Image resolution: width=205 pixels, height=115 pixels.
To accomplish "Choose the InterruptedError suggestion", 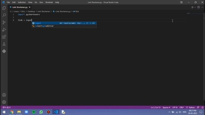I will [x=64, y=26].
